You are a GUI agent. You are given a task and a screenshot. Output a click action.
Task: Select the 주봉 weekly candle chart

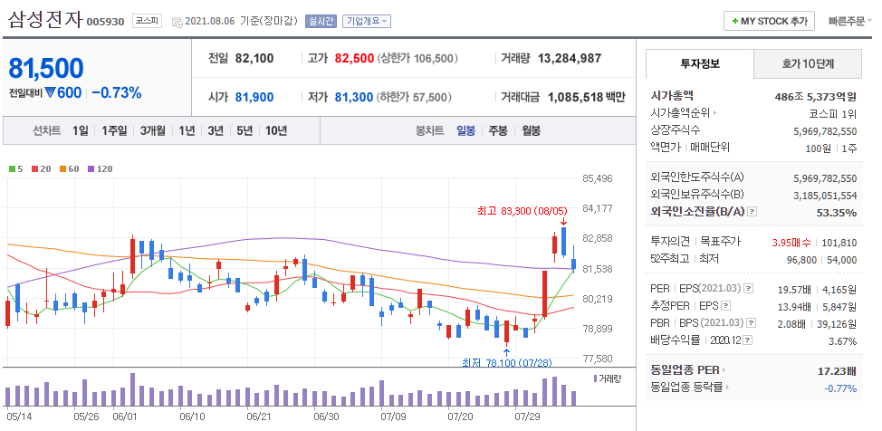pyautogui.click(x=498, y=130)
